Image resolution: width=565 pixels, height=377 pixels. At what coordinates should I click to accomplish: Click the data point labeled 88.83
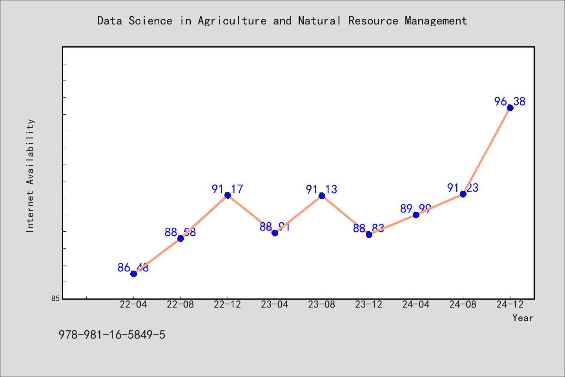pos(369,234)
